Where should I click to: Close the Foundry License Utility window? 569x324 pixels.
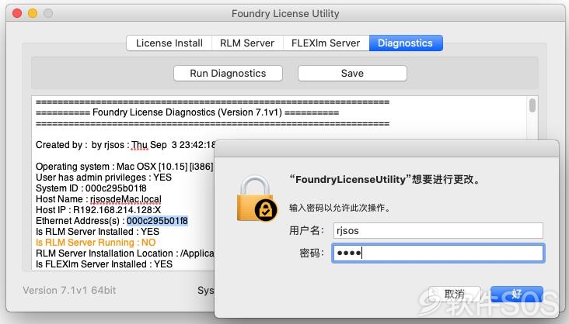[x=17, y=13]
